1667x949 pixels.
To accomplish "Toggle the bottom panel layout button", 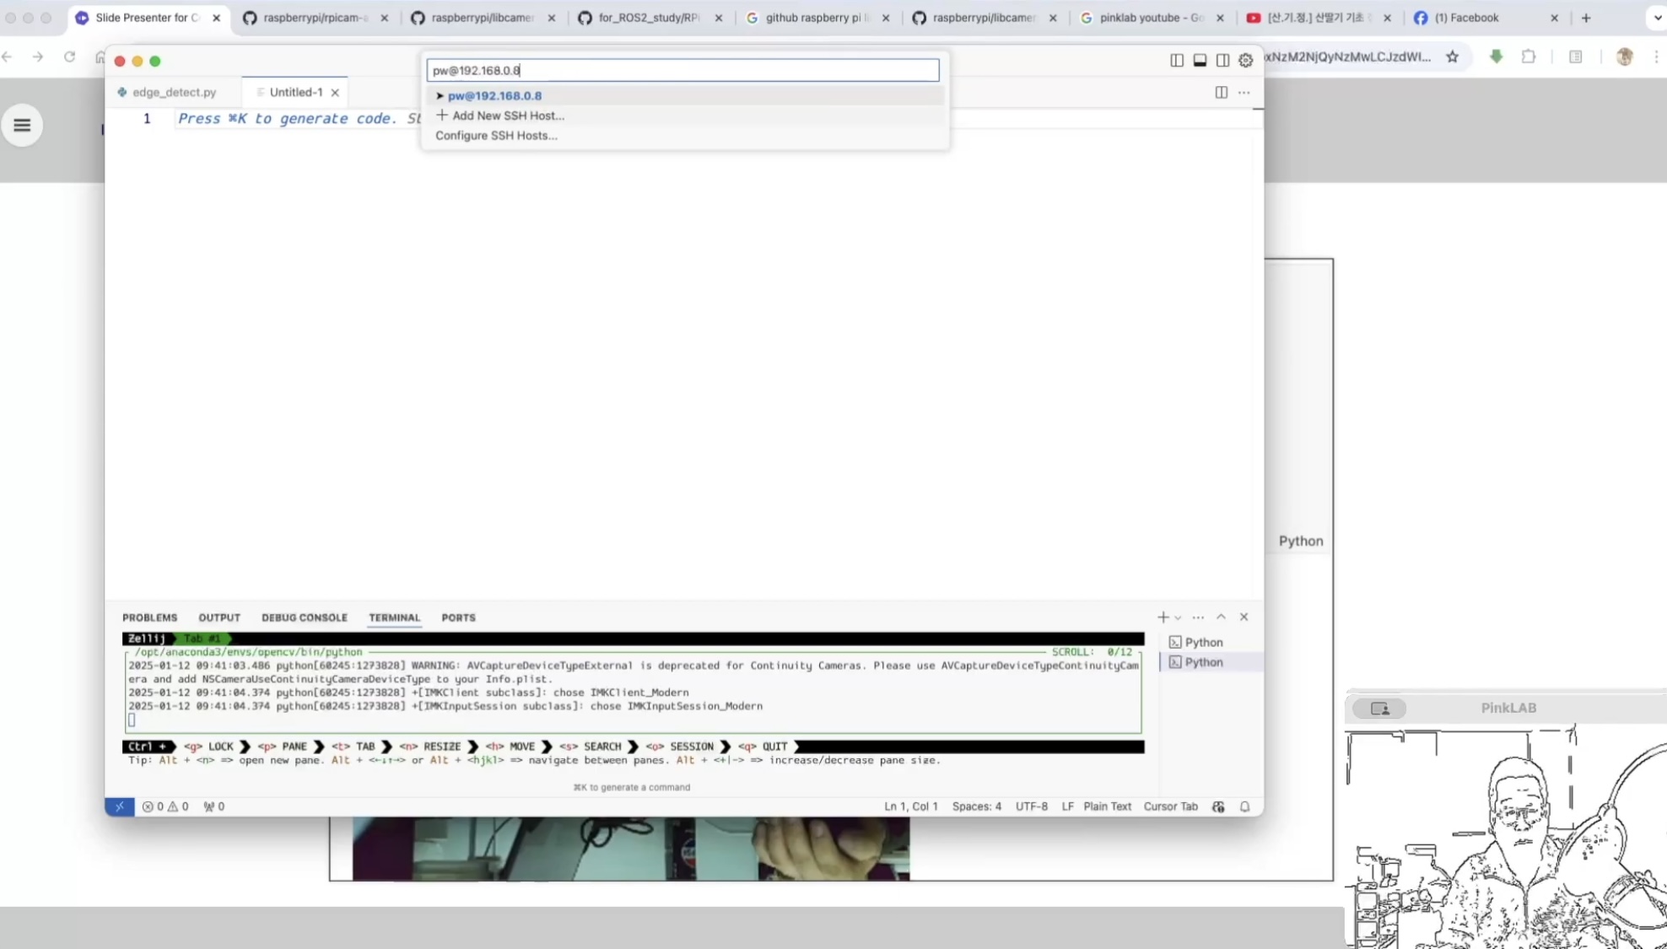I will coord(1199,60).
